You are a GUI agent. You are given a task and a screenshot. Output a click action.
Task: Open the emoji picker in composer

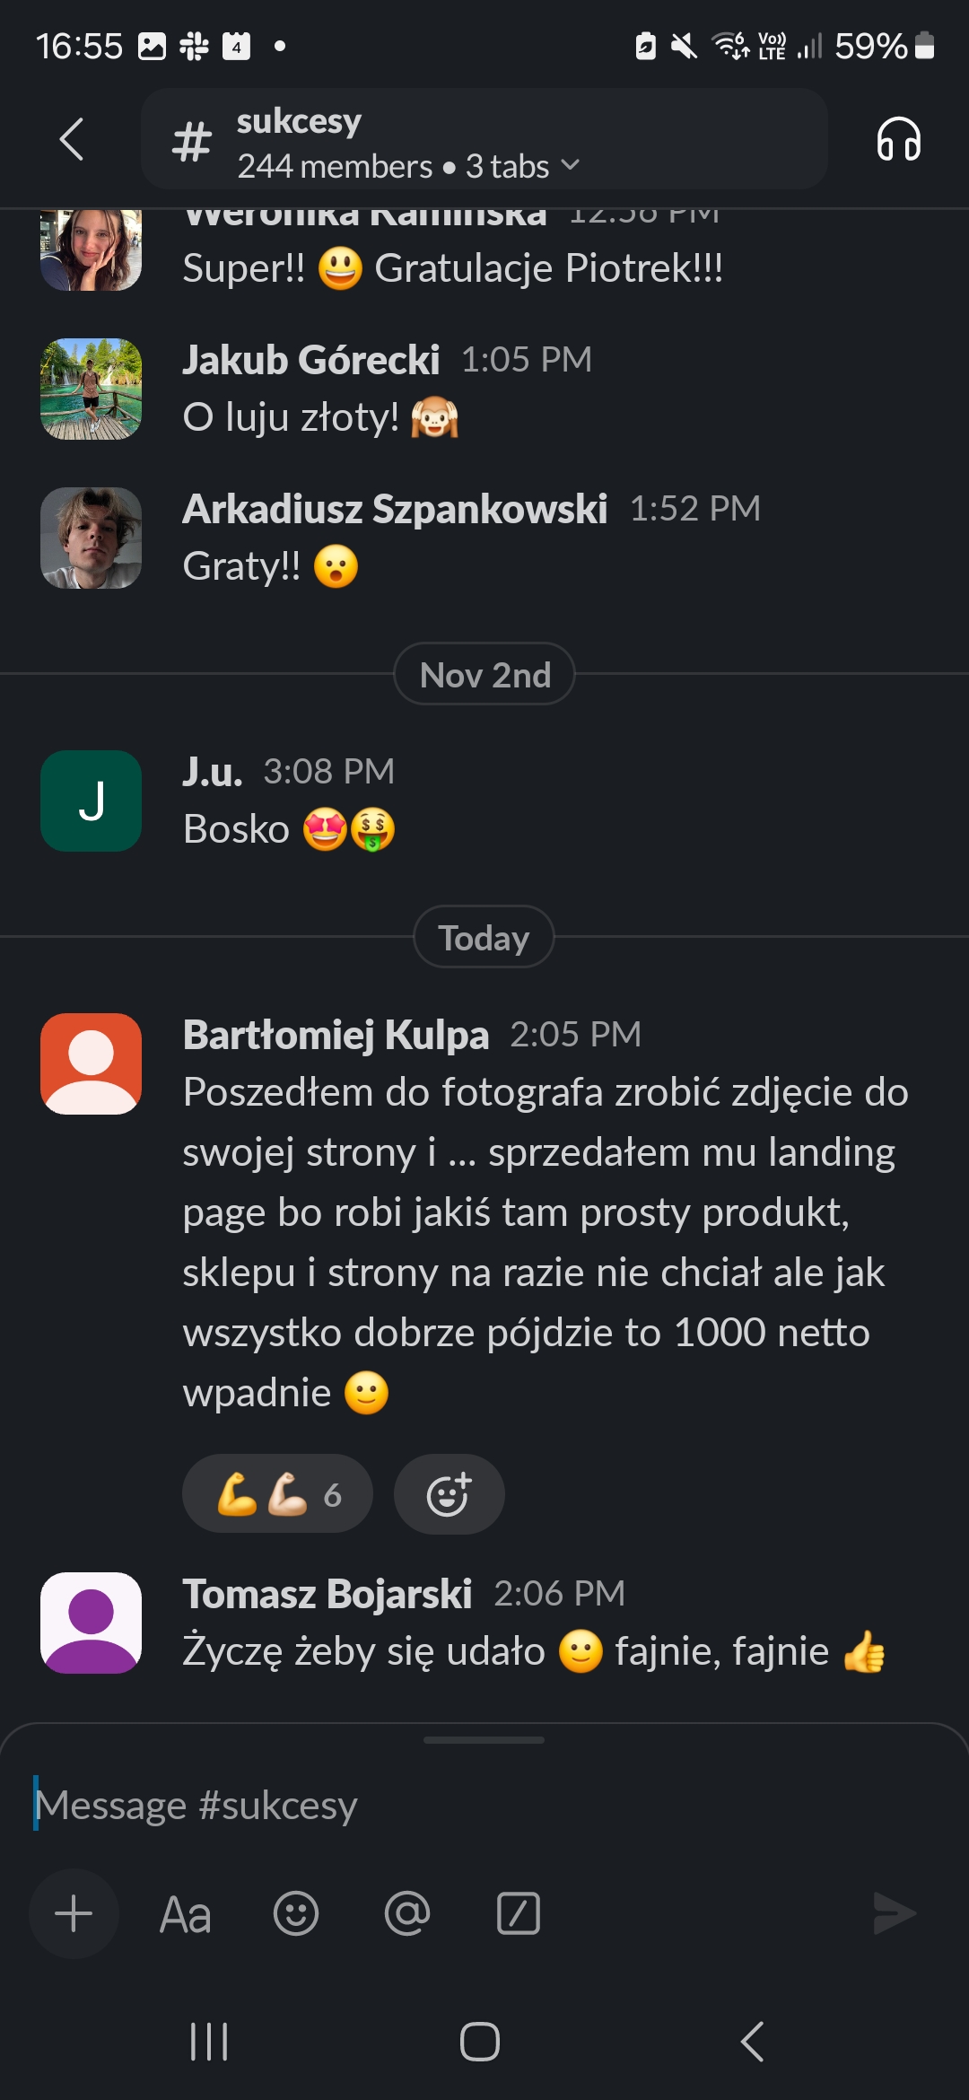[296, 1913]
